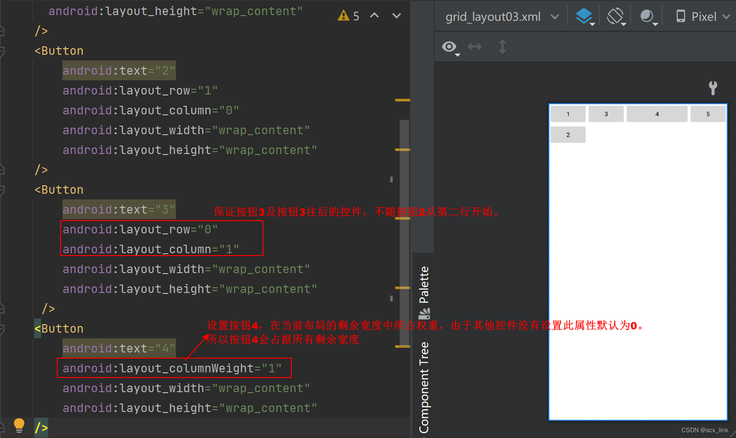Click the editor vertical scrollbar thumb
This screenshot has width=736, height=438.
click(x=404, y=233)
